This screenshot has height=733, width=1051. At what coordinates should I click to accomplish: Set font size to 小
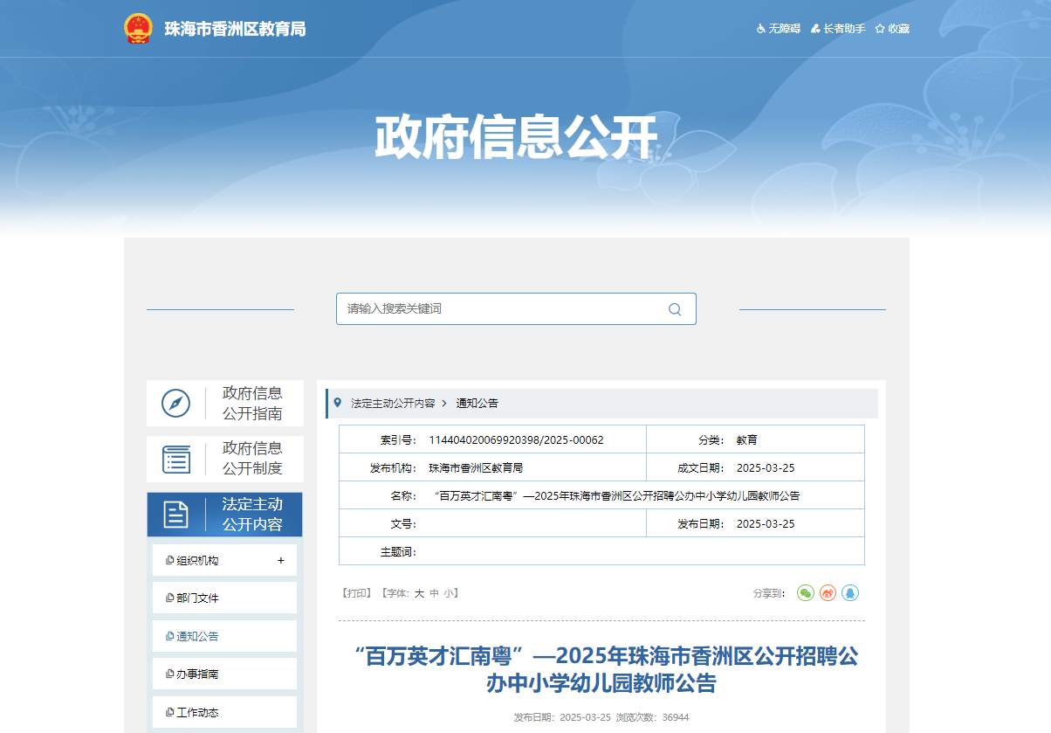448,593
